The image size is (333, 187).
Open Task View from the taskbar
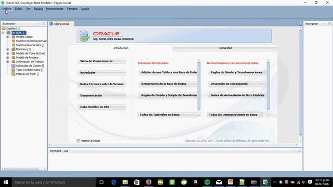point(101,182)
